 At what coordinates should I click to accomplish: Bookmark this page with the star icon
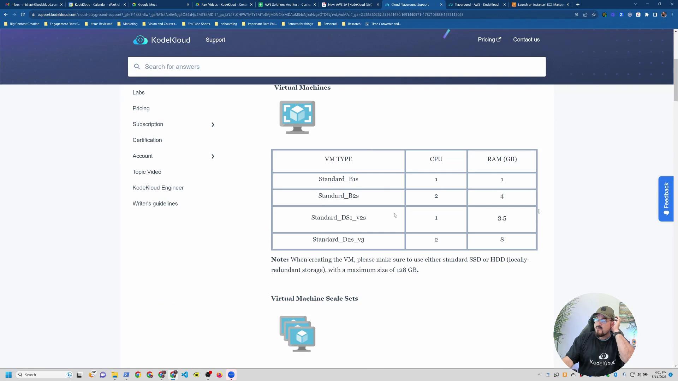(x=594, y=15)
